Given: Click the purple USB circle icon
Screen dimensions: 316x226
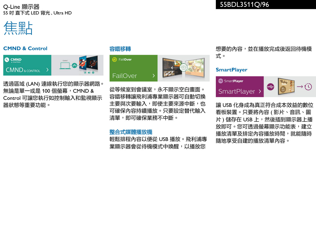Looking at the screenshot, I should tap(270, 87).
